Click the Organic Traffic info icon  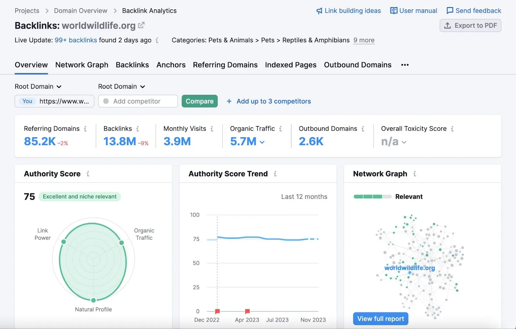pyautogui.click(x=281, y=129)
